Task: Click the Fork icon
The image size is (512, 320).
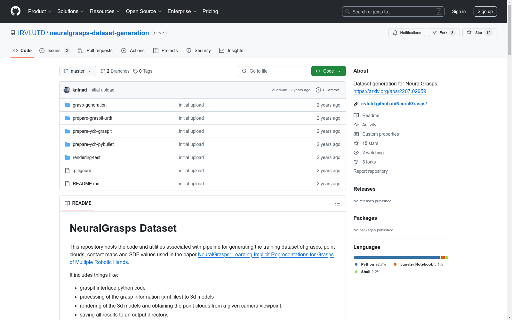Action: [x=435, y=33]
